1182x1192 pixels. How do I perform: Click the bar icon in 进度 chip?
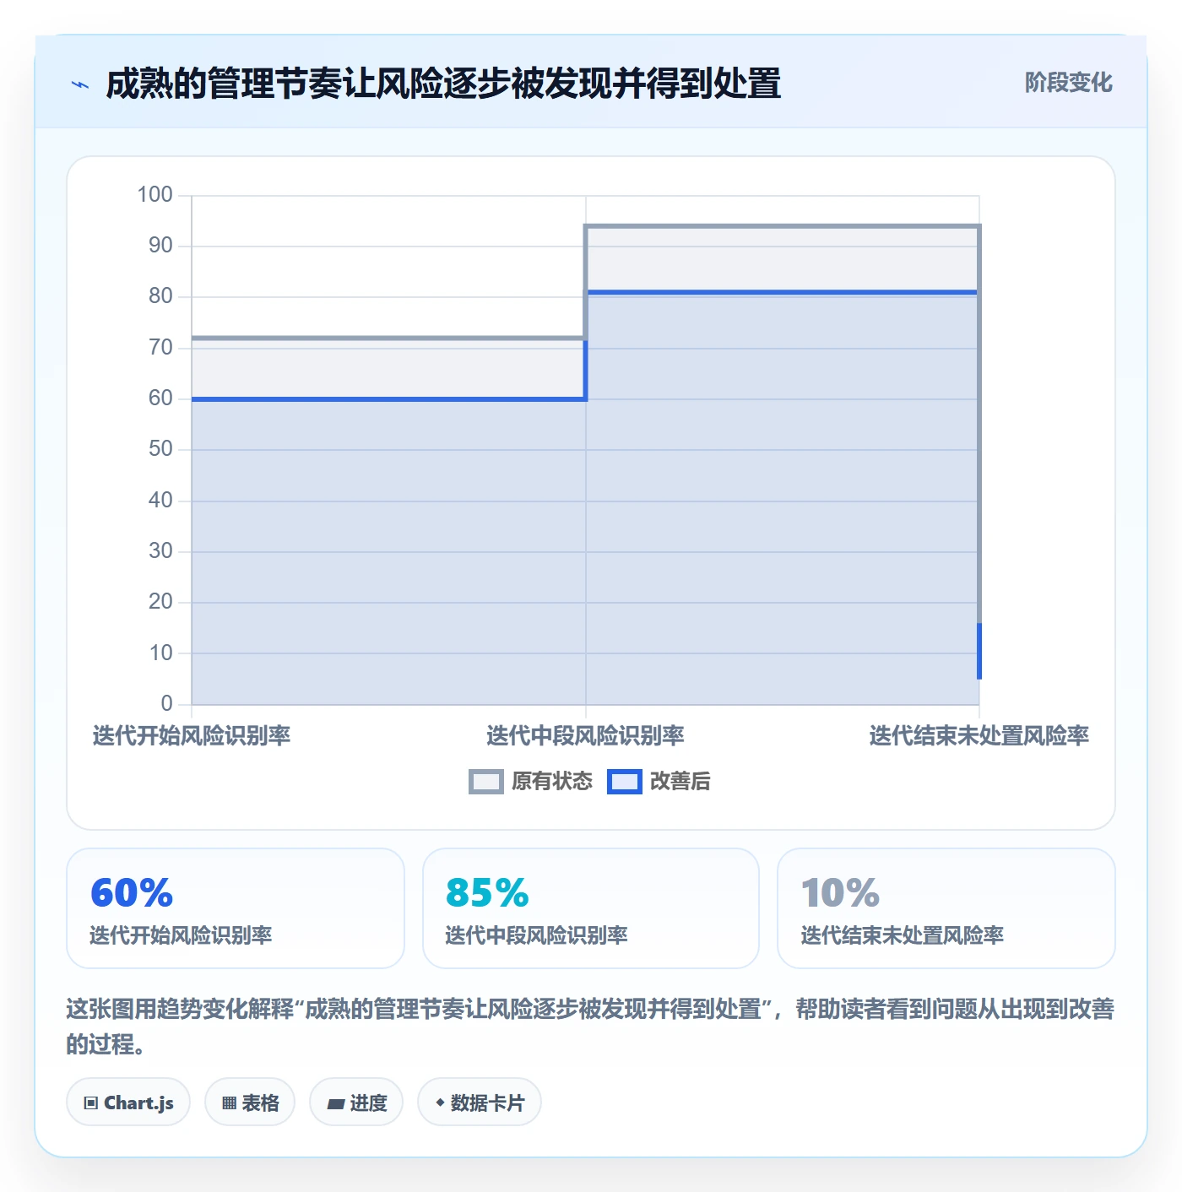coord(336,1103)
